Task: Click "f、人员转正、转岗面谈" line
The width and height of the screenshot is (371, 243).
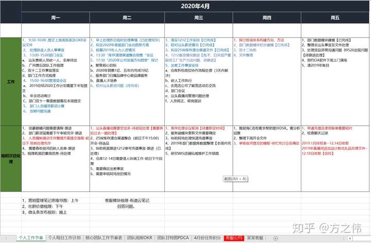Action: [183, 101]
